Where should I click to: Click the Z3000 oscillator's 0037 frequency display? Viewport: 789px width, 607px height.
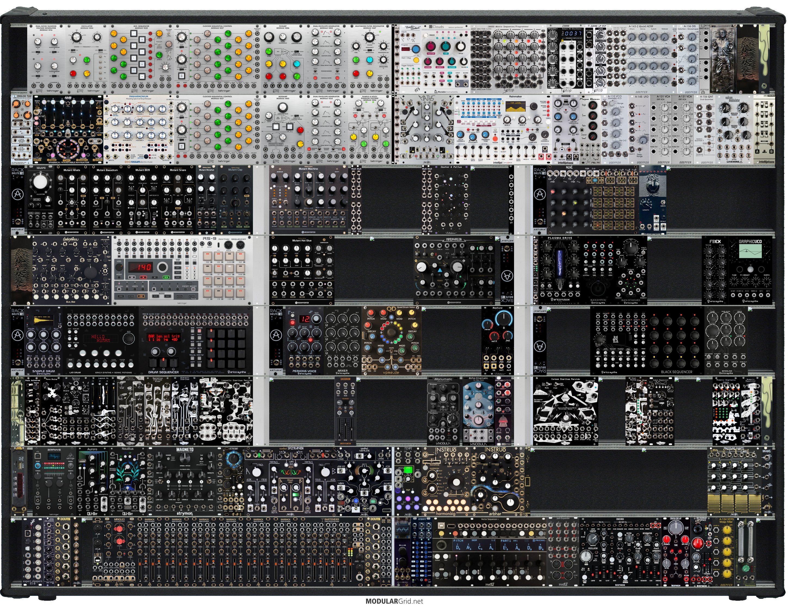(x=573, y=33)
